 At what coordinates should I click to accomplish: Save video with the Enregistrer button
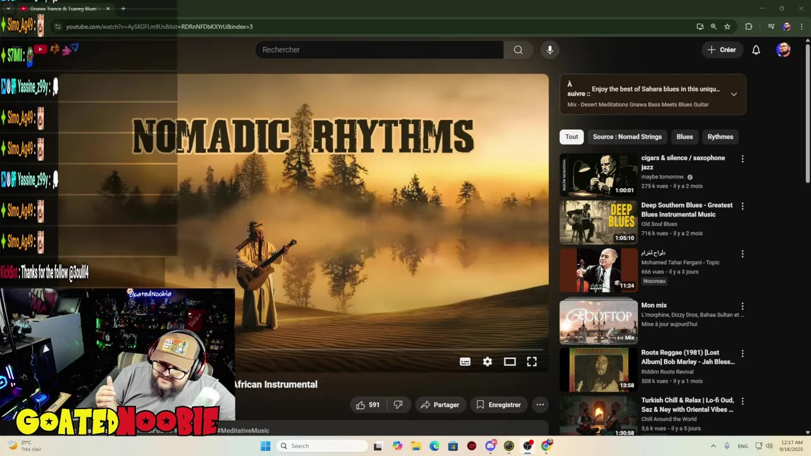pyautogui.click(x=499, y=405)
